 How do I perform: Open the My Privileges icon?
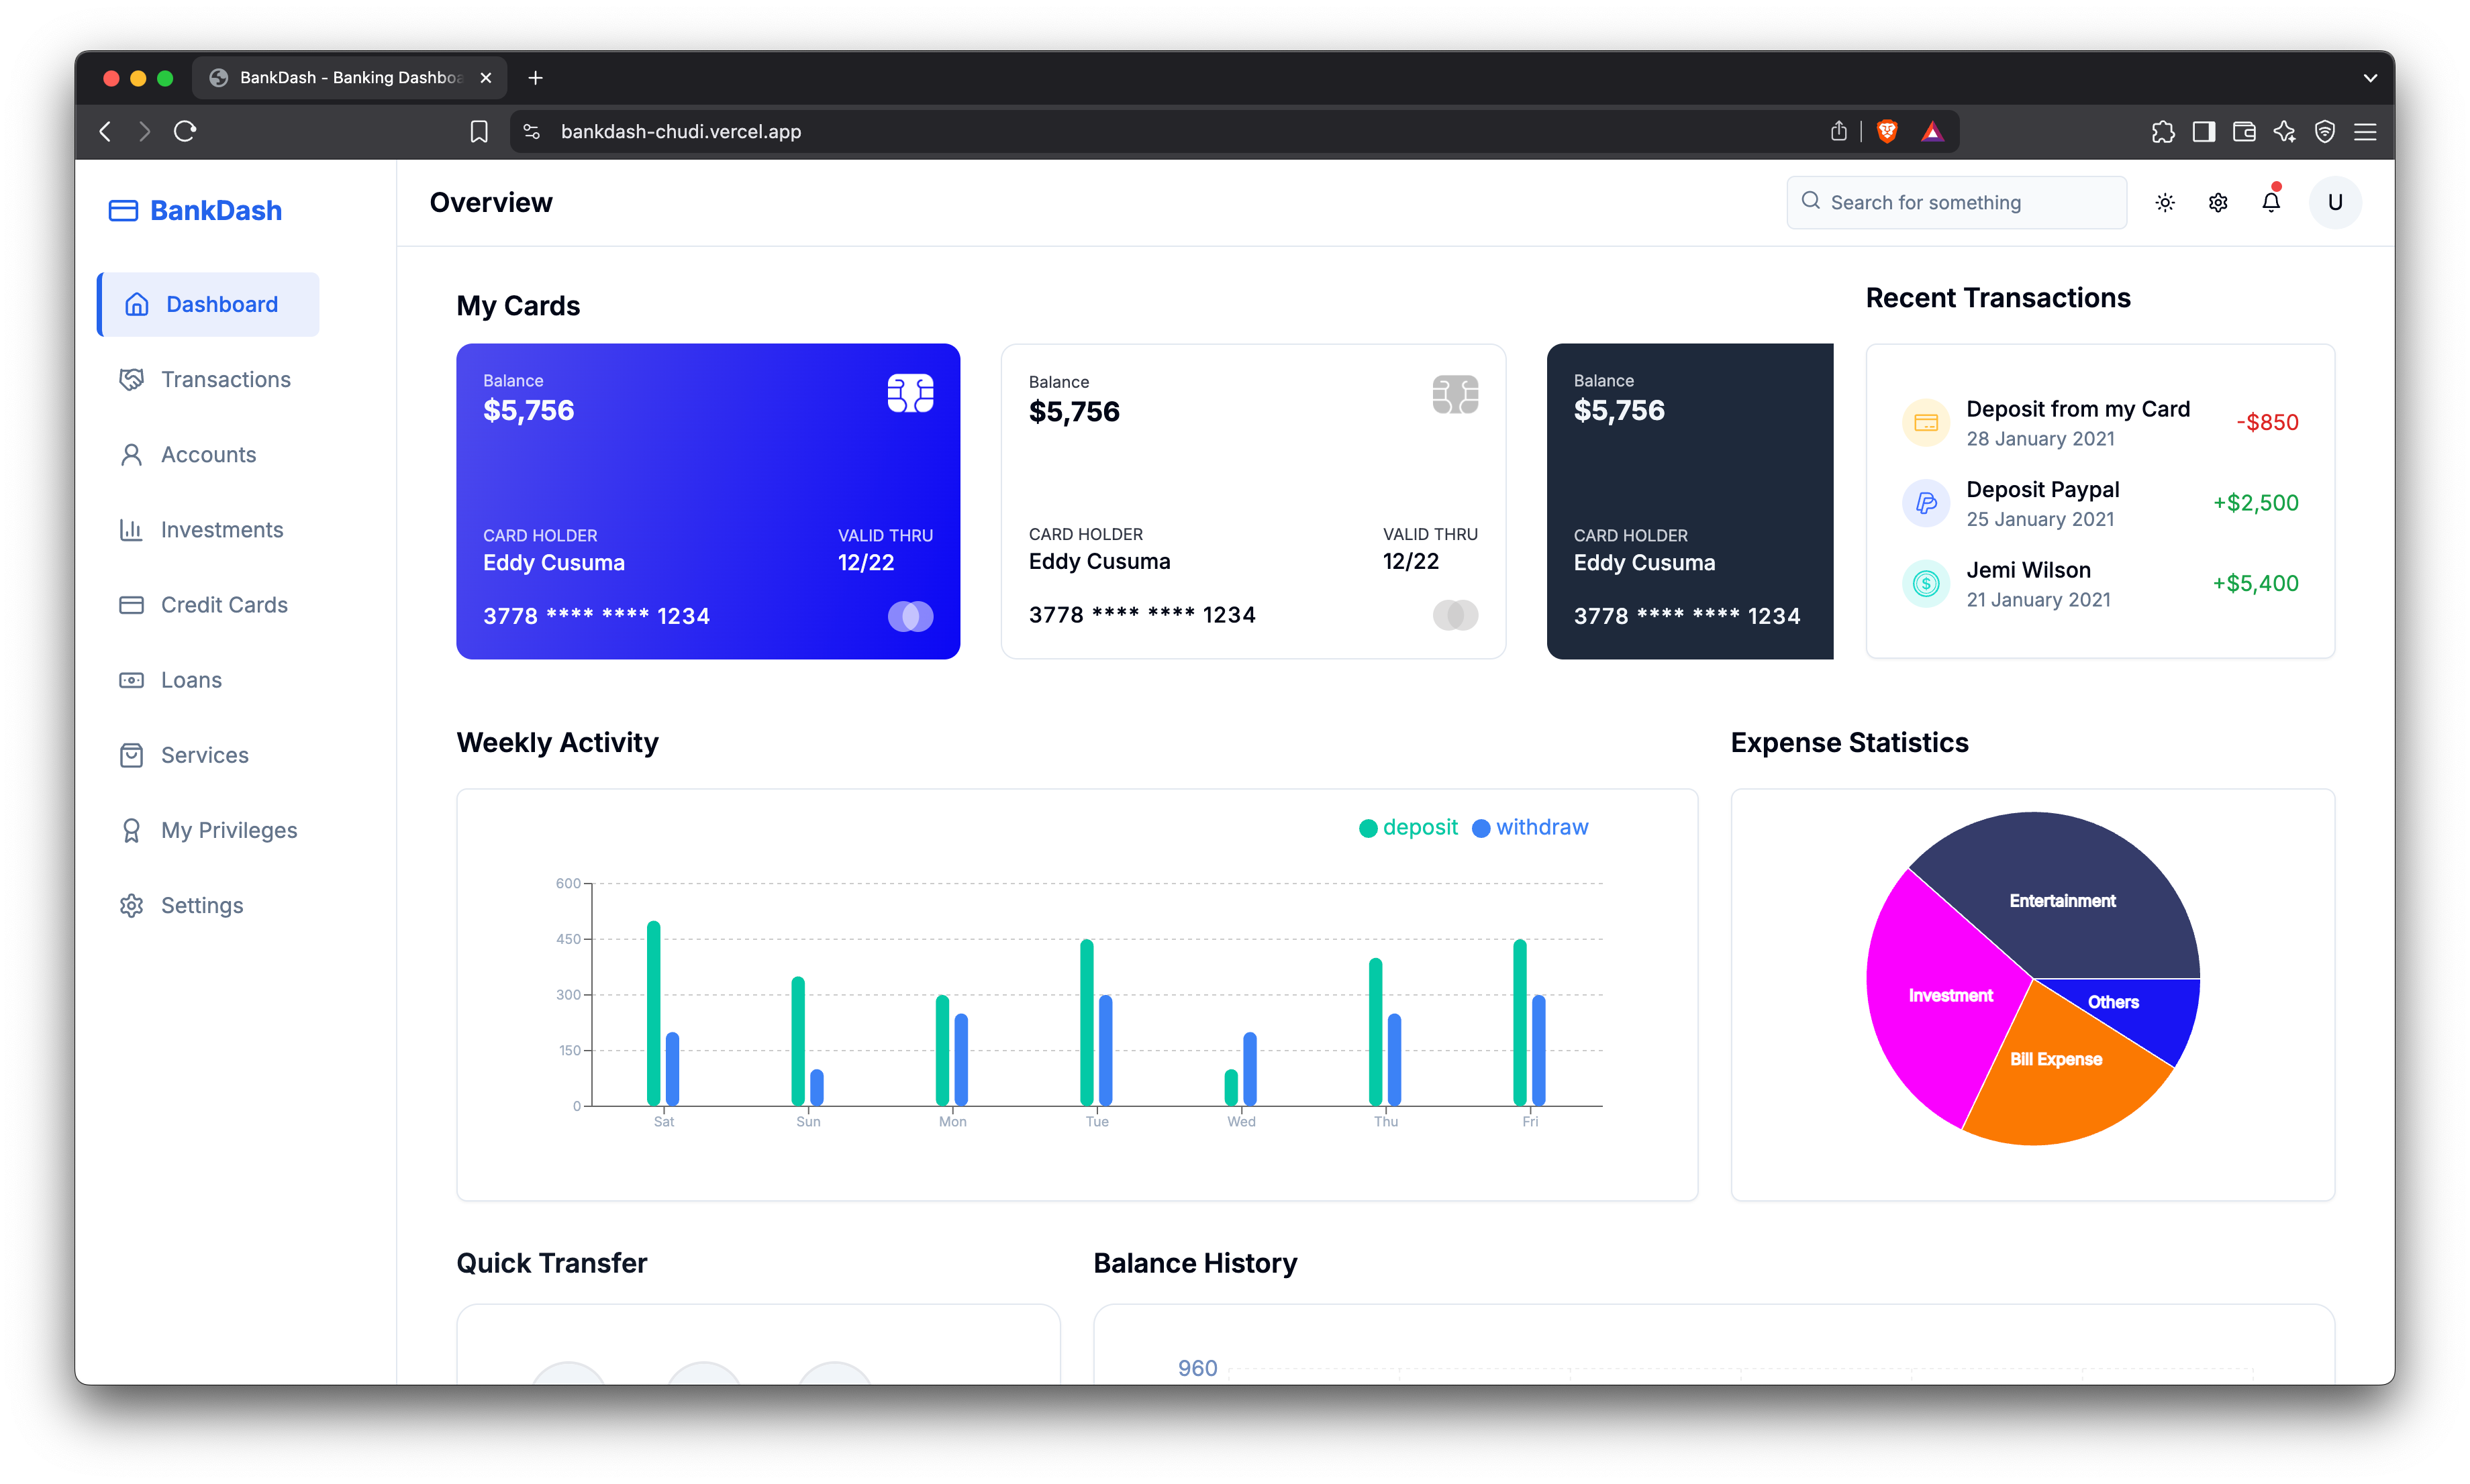[133, 830]
